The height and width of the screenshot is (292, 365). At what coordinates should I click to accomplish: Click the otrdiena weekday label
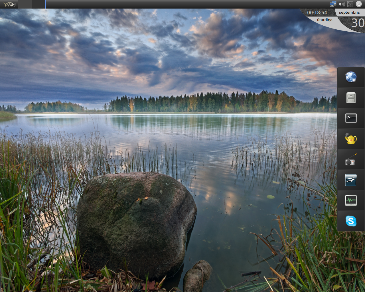325,20
